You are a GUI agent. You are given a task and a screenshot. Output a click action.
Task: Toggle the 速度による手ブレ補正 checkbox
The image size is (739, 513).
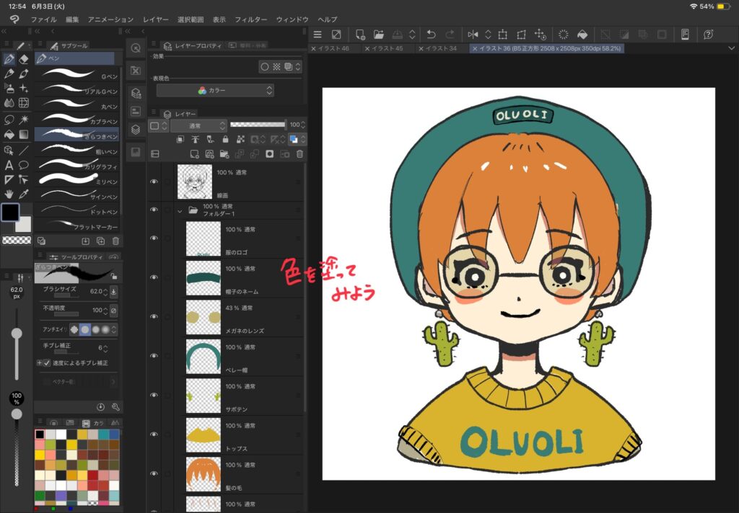coord(47,363)
